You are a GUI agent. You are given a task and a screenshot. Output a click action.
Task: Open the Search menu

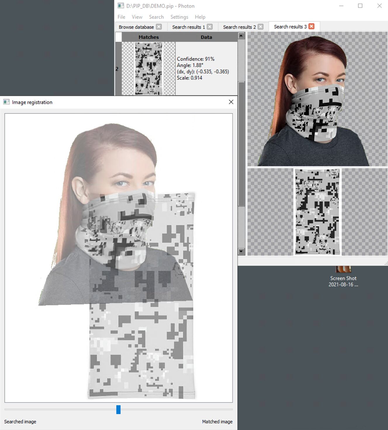click(x=156, y=17)
